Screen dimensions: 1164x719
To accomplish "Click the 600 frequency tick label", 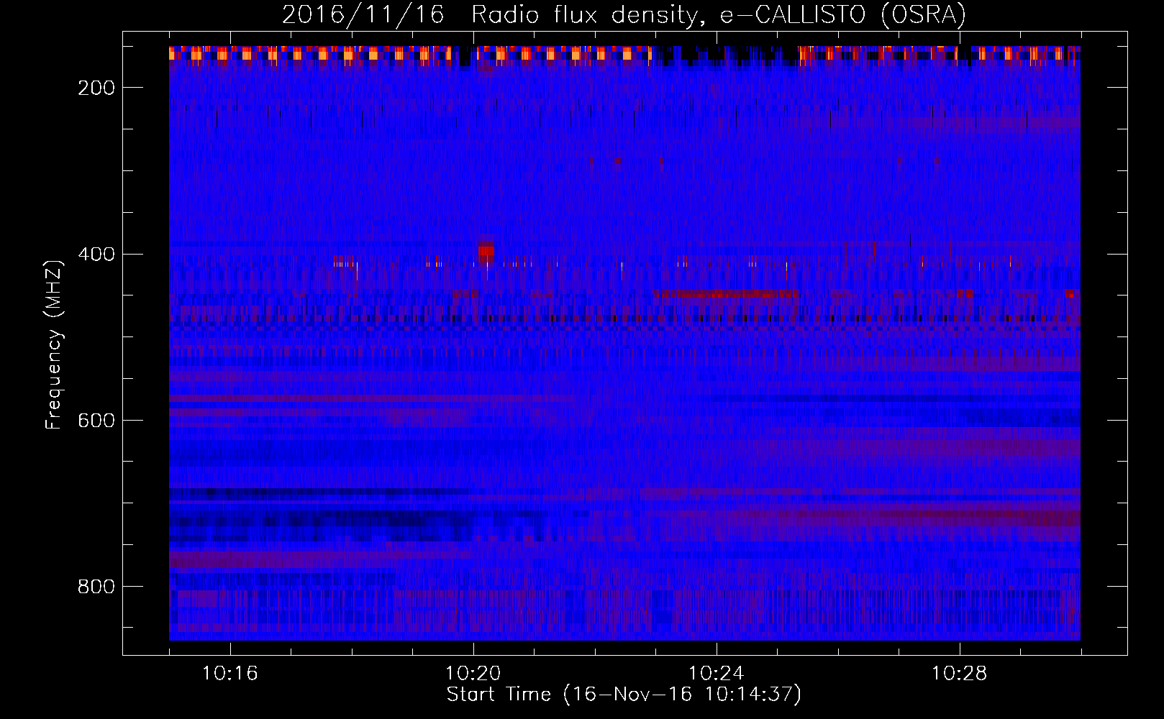I will click(x=96, y=421).
